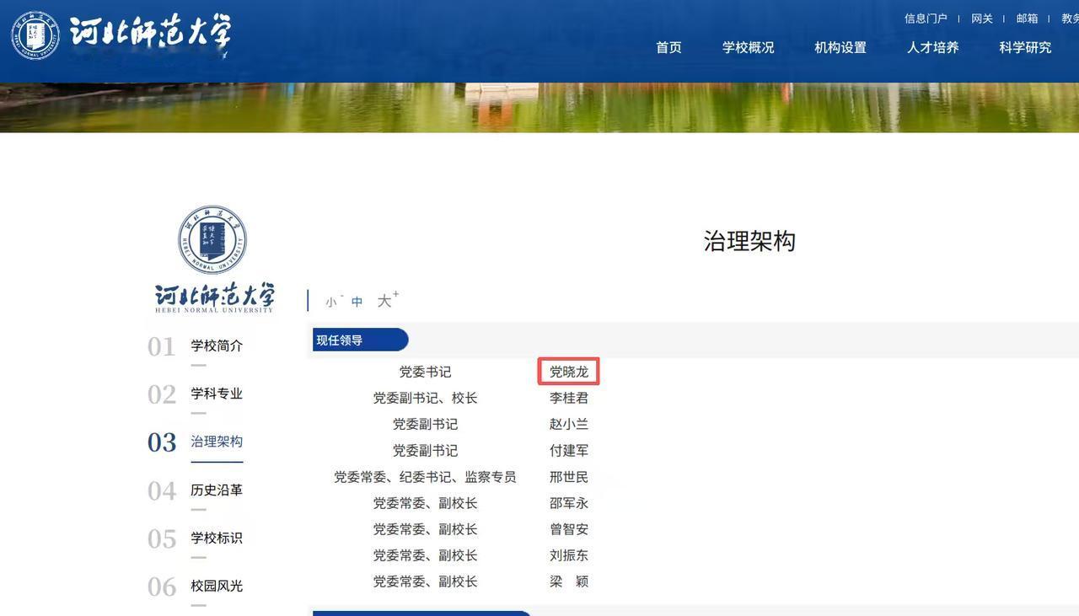Open 邮箱 link at top
The height and width of the screenshot is (616, 1079).
point(1027,19)
